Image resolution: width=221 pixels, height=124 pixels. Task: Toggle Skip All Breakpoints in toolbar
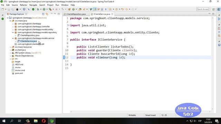(x=29, y=9)
